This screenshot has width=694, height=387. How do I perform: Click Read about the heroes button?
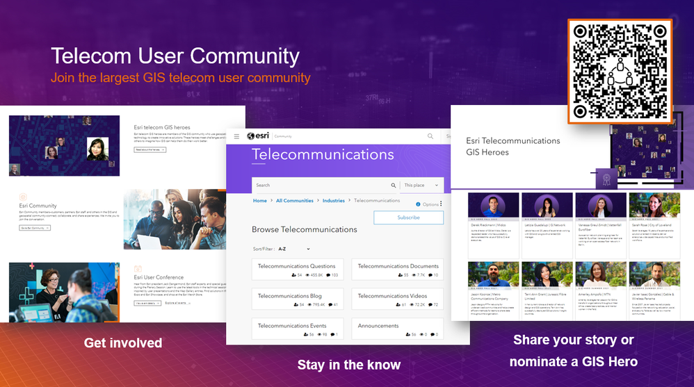[150, 150]
